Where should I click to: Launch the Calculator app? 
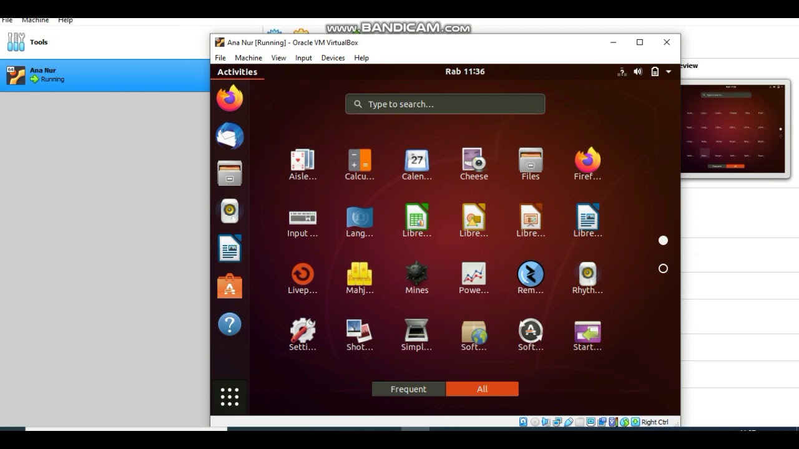(360, 165)
